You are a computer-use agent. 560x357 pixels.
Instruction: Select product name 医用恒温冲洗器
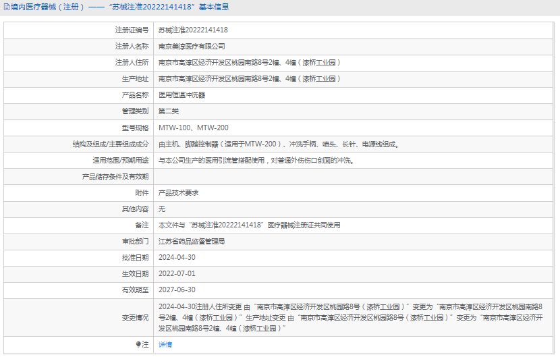[181, 95]
